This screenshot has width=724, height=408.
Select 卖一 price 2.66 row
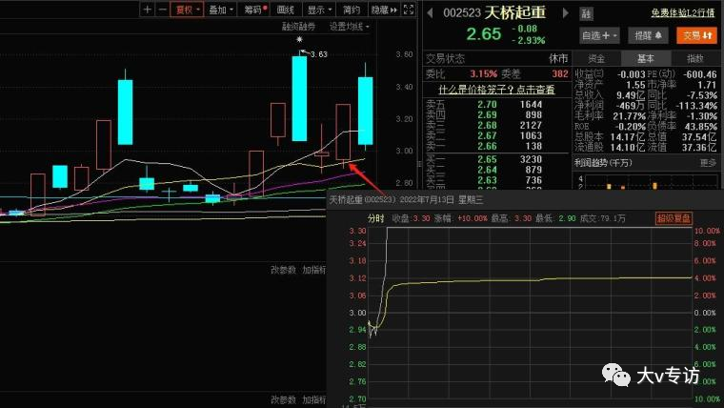click(x=497, y=147)
